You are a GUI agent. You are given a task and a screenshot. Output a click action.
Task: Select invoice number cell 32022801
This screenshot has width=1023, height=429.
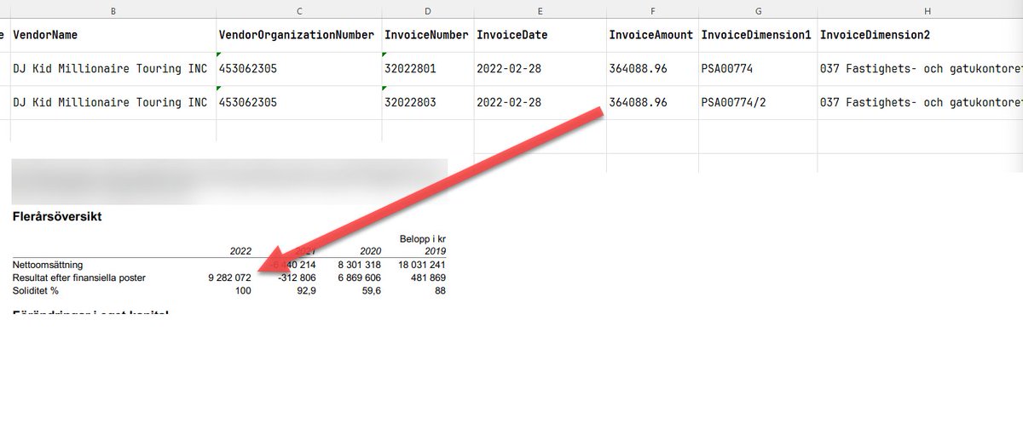tap(428, 69)
